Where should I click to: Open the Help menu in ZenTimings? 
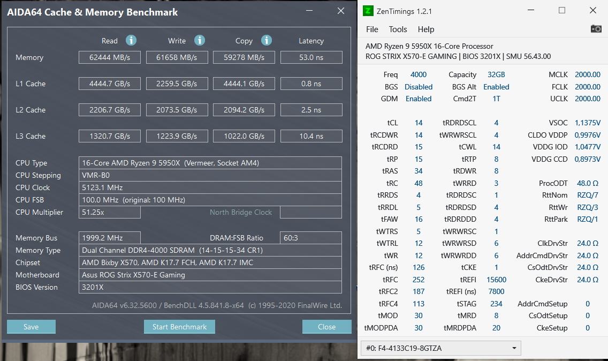pos(425,29)
